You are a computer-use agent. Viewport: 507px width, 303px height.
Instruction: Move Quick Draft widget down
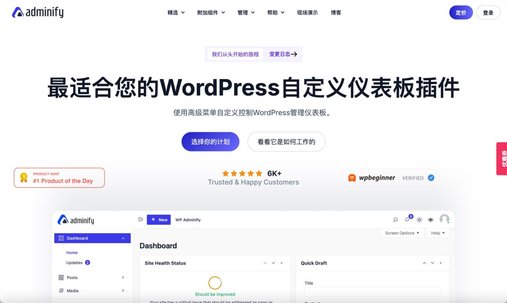[433, 263]
